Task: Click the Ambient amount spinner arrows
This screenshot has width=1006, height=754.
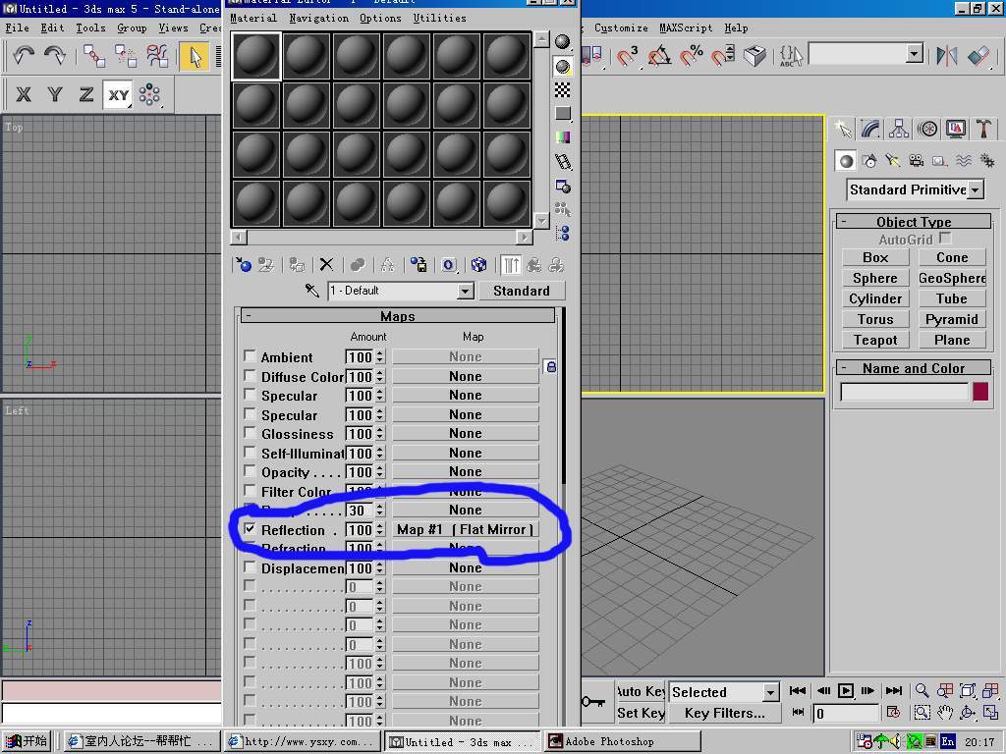Action: [x=380, y=356]
